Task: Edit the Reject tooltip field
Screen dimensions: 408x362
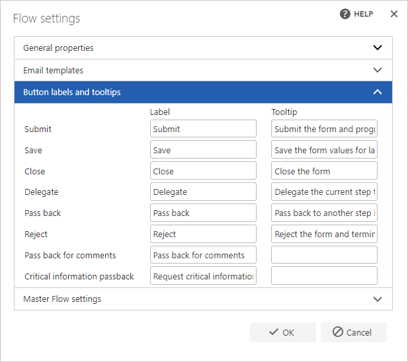Action: point(324,234)
